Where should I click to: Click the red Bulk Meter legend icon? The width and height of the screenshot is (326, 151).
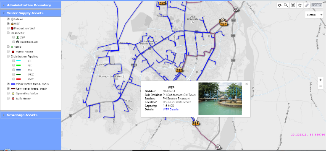point(13,99)
